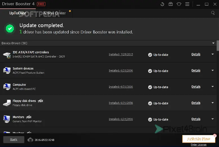Click the Driver Booster 4 title text
The image size is (219, 147).
(x=18, y=4)
